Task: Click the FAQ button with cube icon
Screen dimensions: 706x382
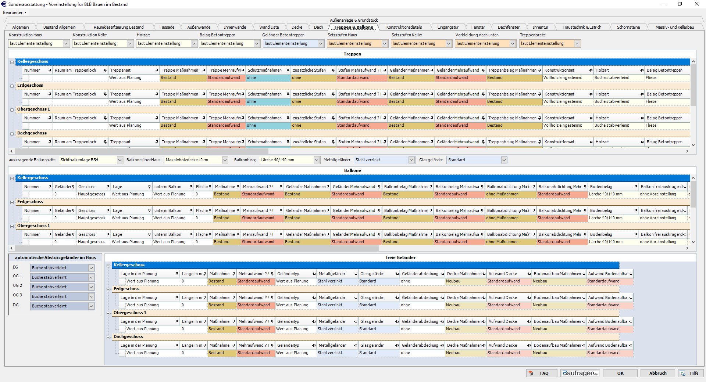Action: click(x=541, y=373)
